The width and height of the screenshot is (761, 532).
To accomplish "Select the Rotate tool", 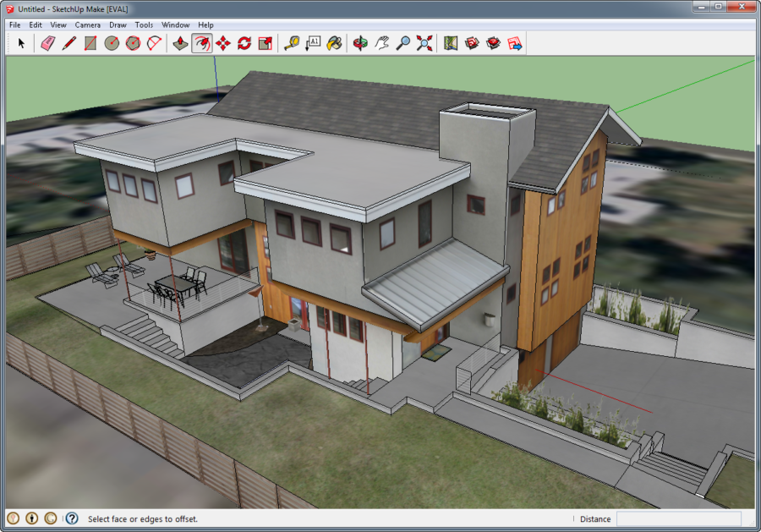I will 244,43.
